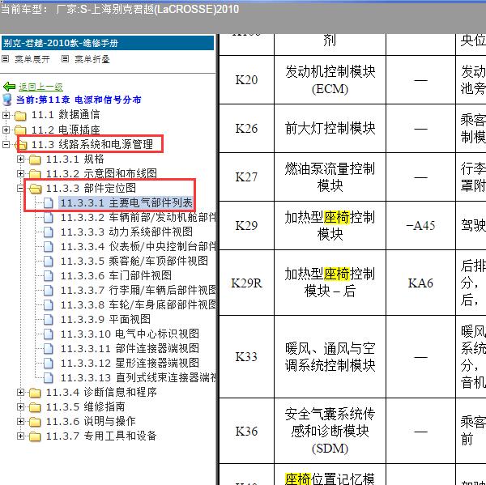
Task: Click the 前大灯控制模块 cell
Action: [x=330, y=128]
